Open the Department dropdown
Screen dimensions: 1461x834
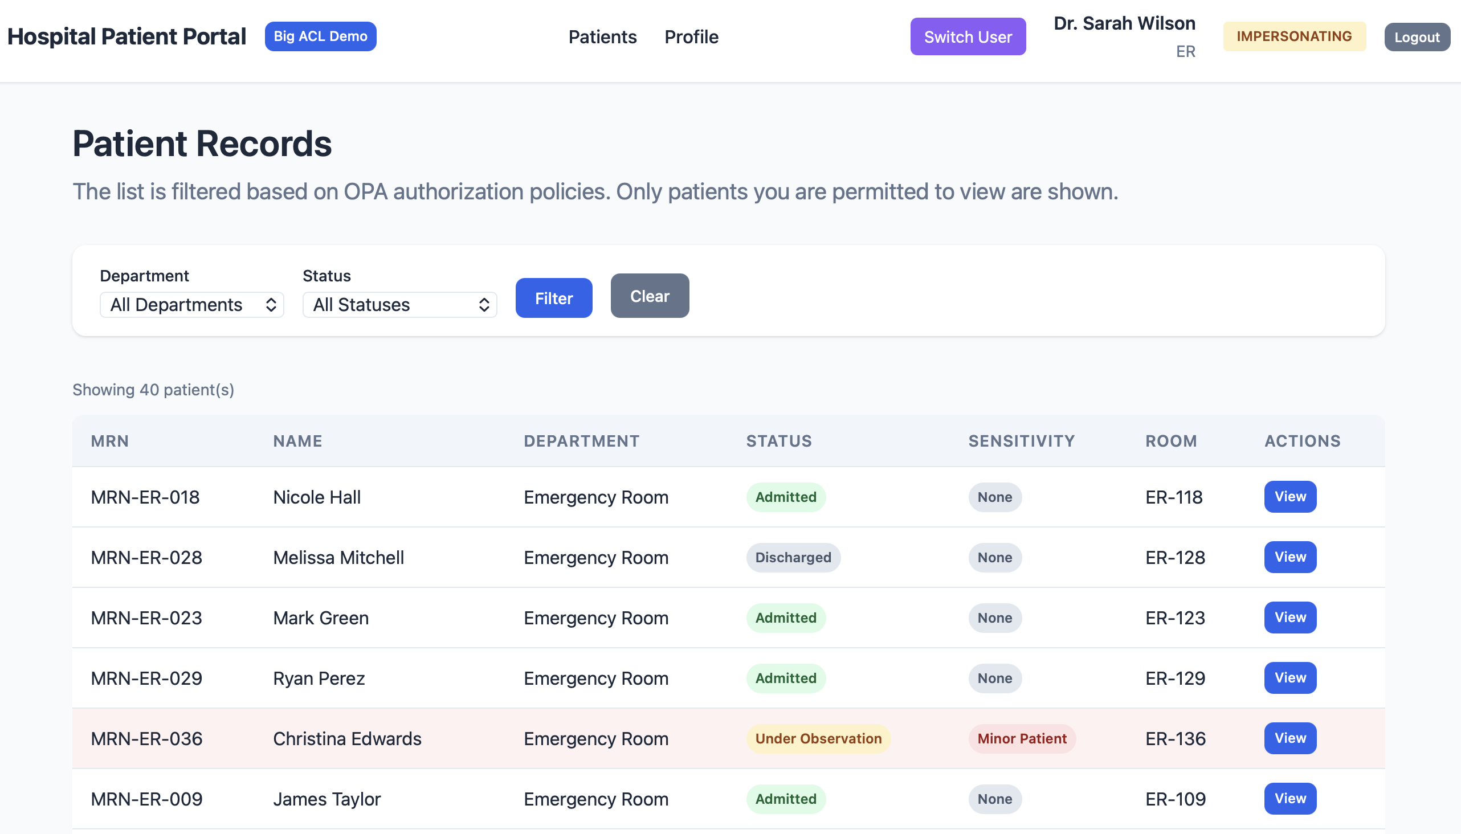191,305
